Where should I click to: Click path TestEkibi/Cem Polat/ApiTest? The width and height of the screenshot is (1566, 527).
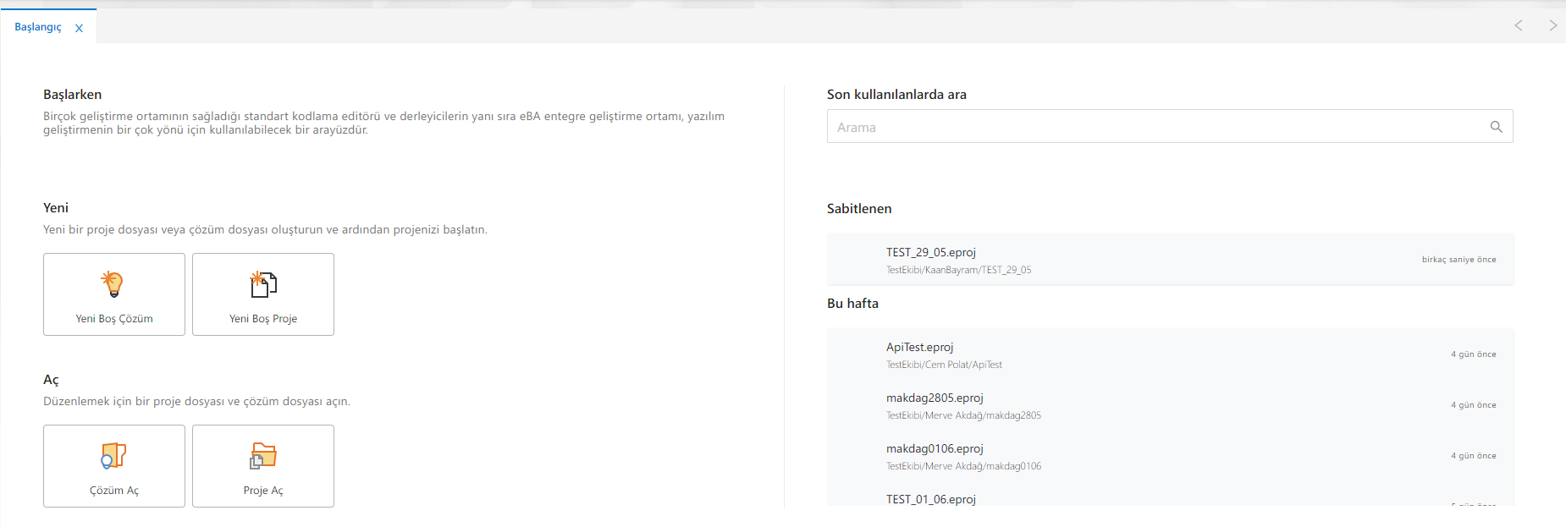[944, 365]
